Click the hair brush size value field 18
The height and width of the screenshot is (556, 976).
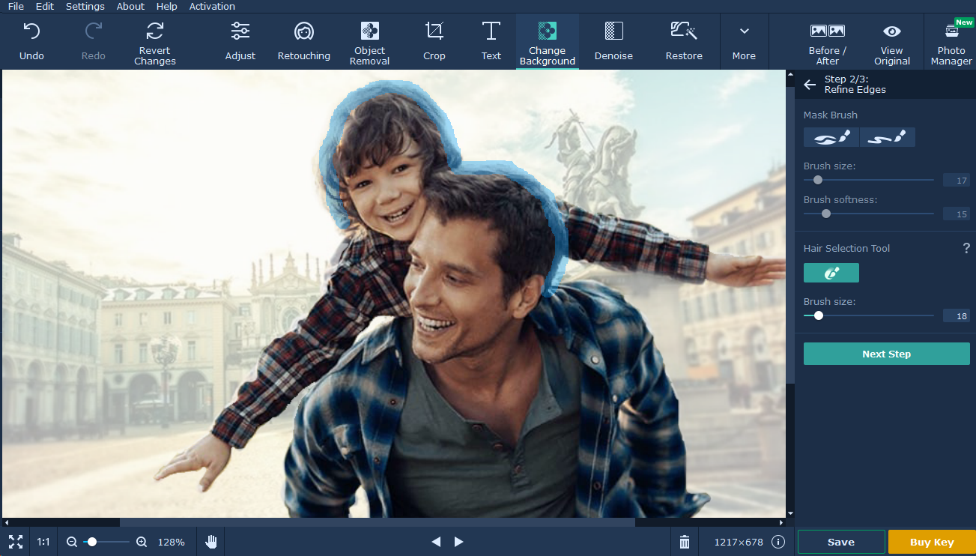coord(957,315)
